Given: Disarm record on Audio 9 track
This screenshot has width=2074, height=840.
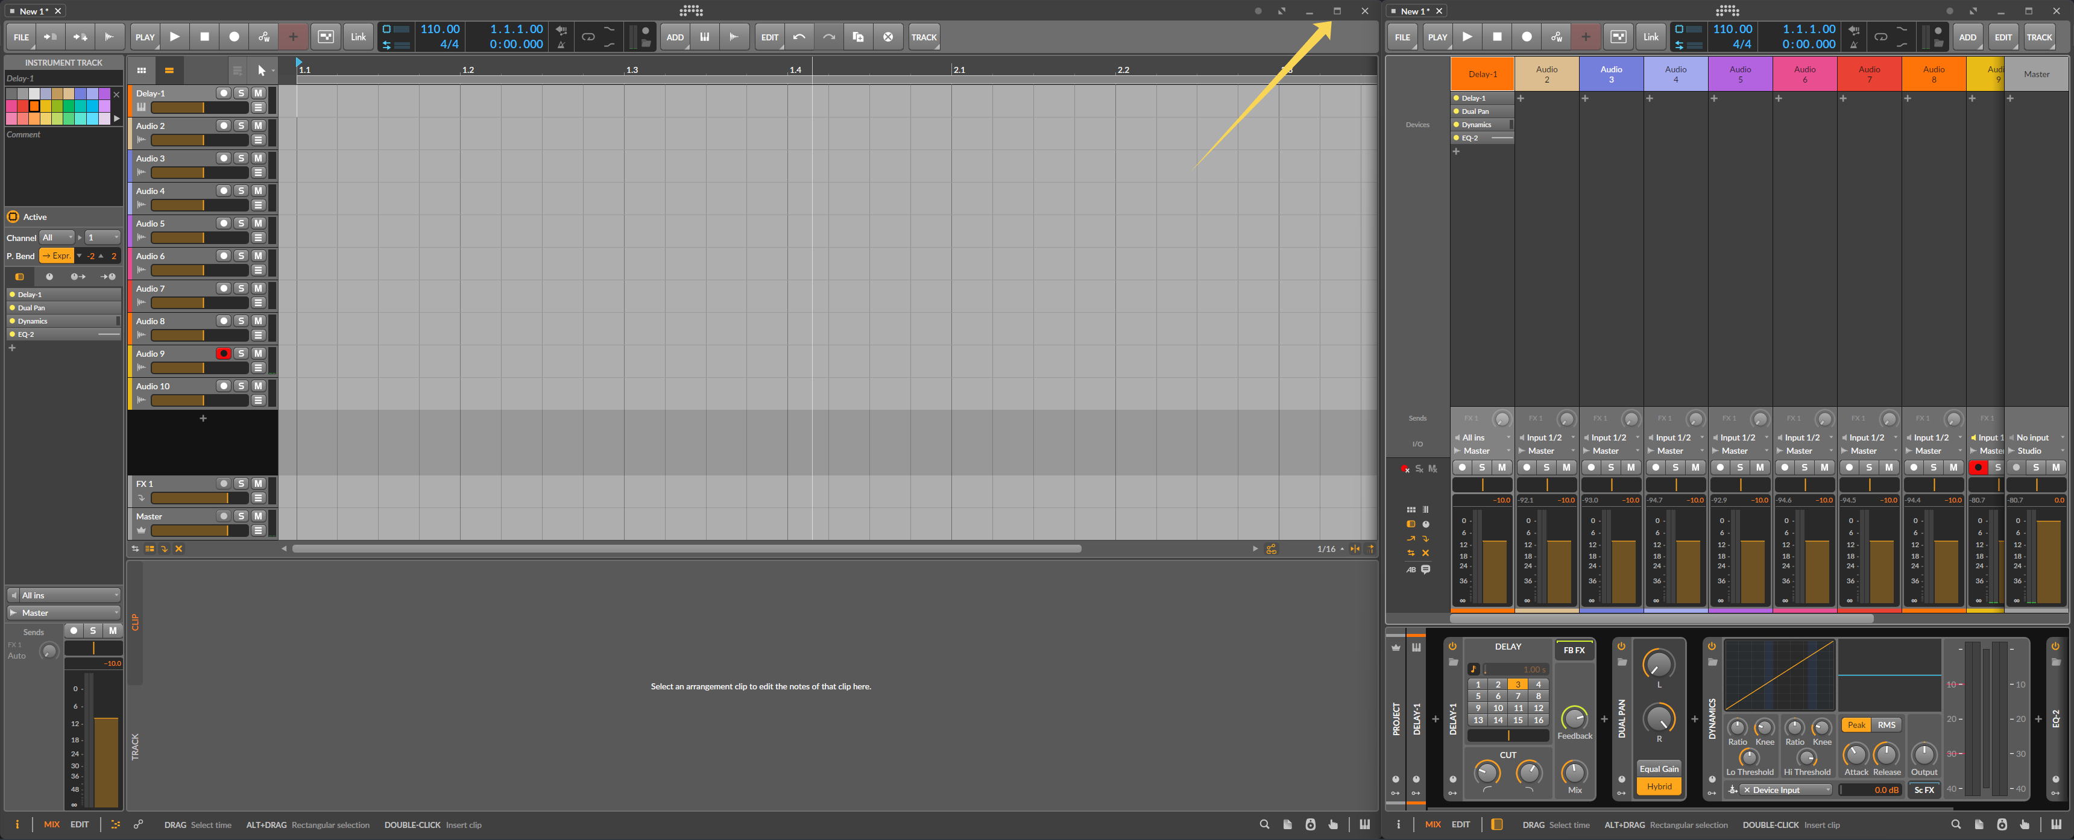Looking at the screenshot, I should (224, 353).
